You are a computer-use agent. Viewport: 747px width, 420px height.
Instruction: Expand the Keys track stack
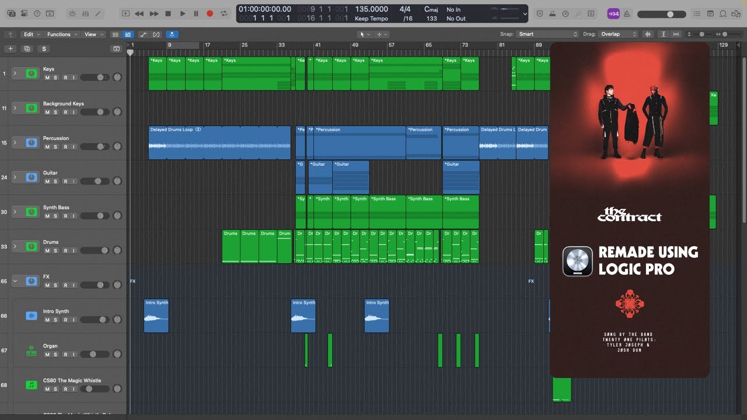coord(16,73)
